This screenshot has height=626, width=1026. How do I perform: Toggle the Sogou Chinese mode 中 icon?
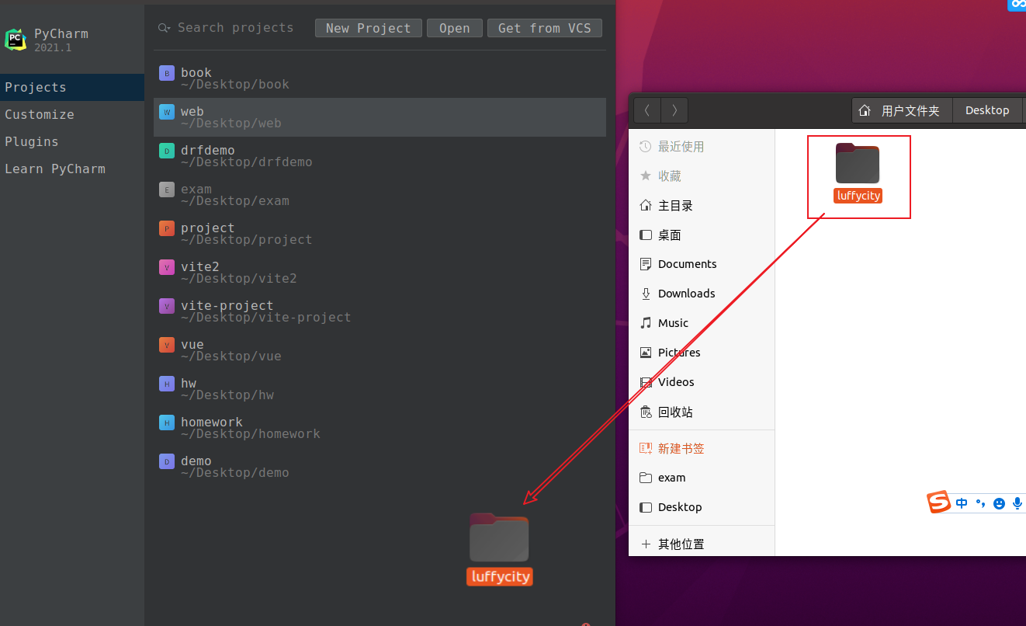(x=962, y=503)
